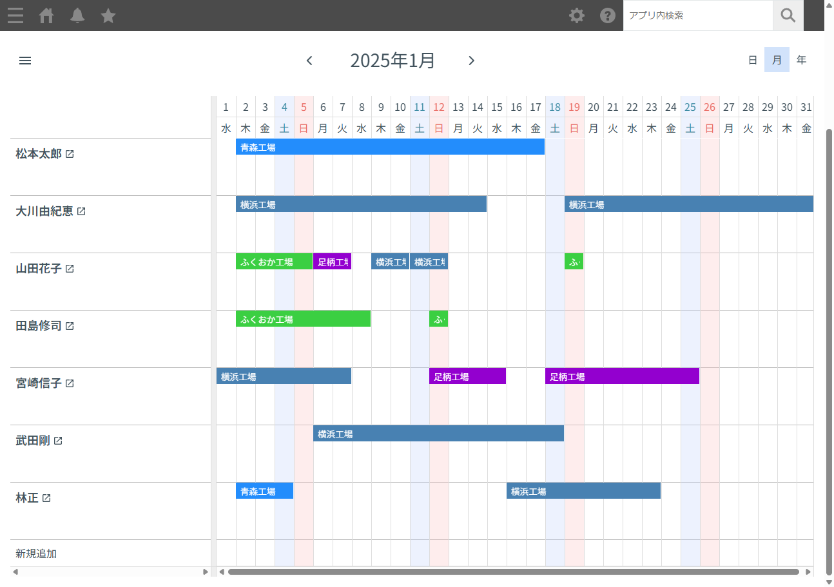Click 宮崎信子's purple 足柄工場 bar starting on 18th
Image resolution: width=834 pixels, height=587 pixels.
coord(622,377)
